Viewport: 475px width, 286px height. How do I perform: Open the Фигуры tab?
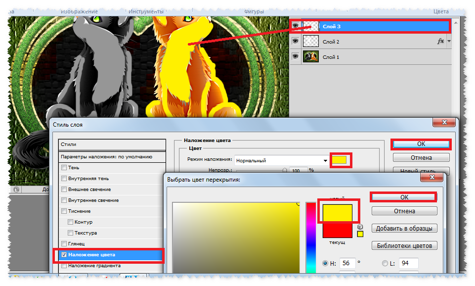tap(254, 11)
